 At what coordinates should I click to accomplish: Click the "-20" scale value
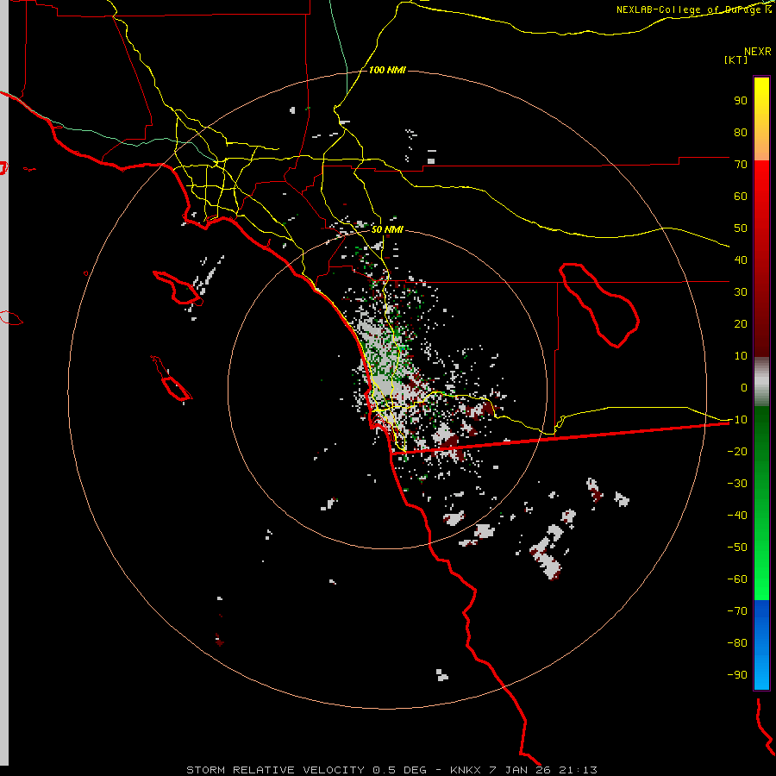click(x=737, y=452)
